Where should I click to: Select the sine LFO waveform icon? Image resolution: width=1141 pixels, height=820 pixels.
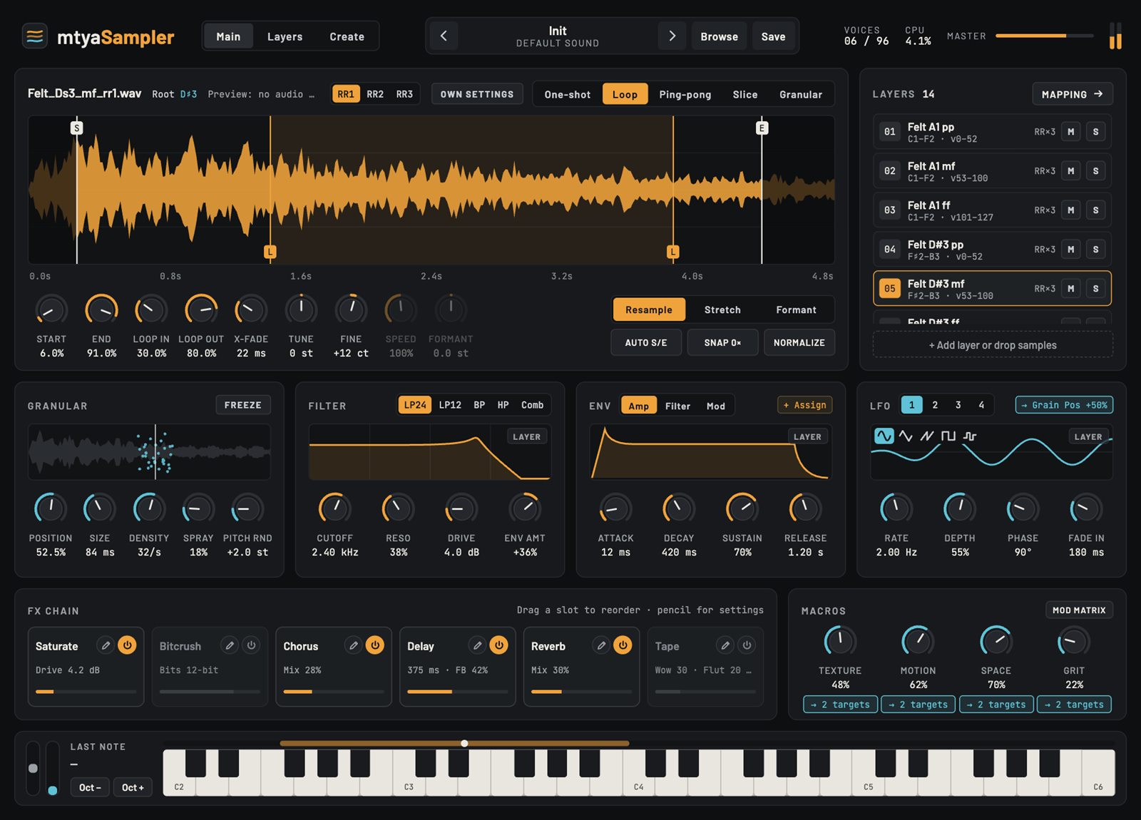pyautogui.click(x=884, y=436)
